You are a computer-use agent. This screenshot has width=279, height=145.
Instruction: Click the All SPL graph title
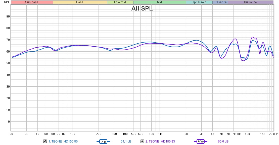pyautogui.click(x=142, y=9)
